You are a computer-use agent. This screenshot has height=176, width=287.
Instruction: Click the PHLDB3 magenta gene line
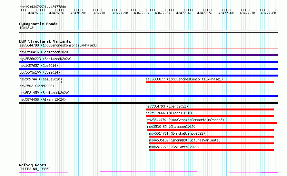[148, 172]
